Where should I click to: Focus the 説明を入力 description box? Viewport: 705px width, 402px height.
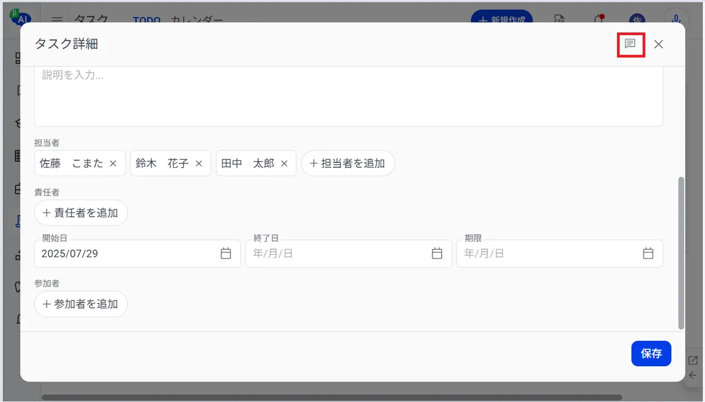349,96
